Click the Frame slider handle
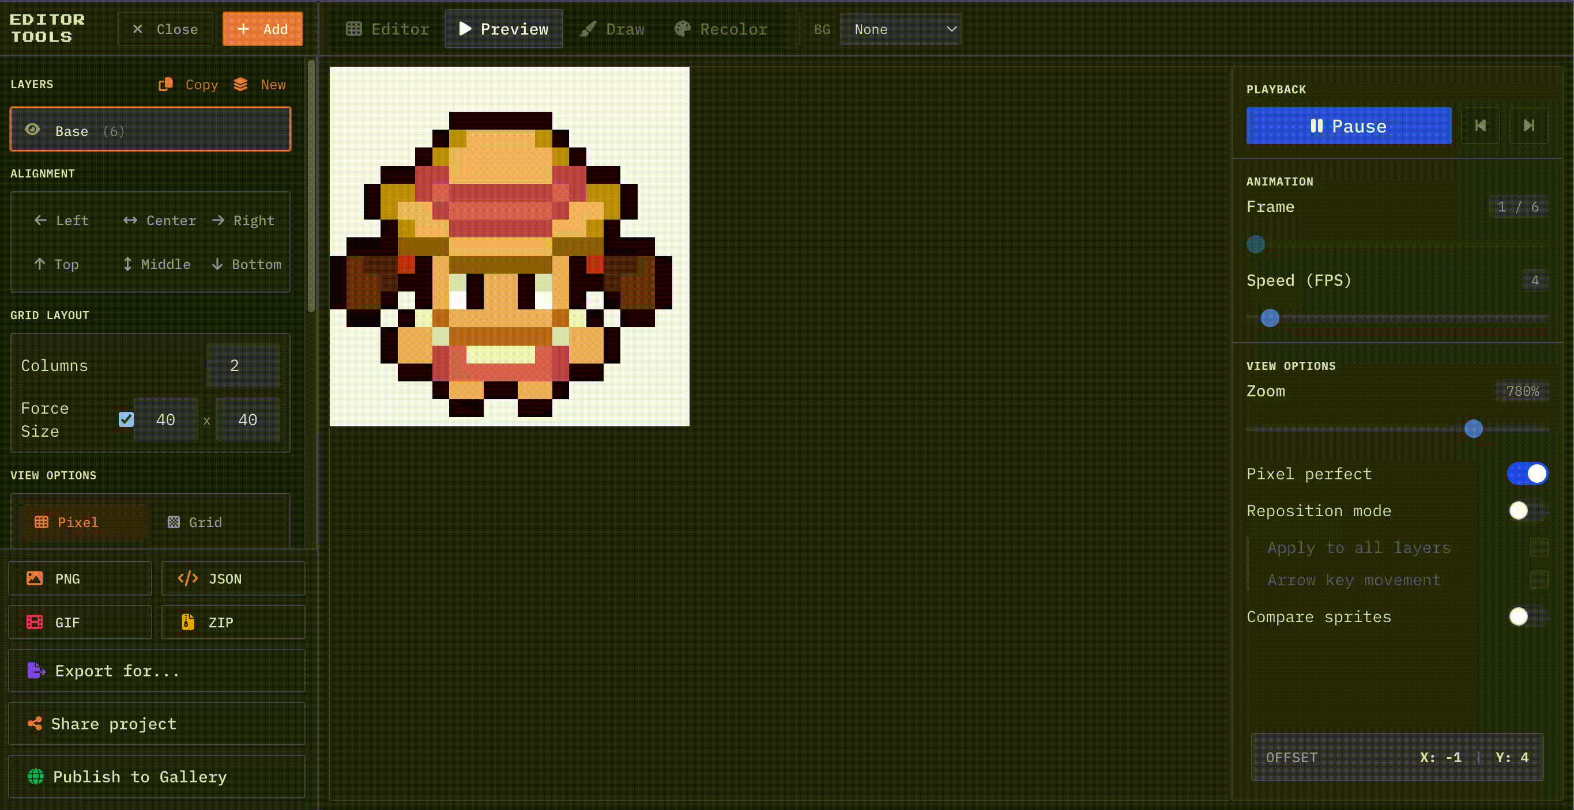This screenshot has height=810, width=1574. pyautogui.click(x=1256, y=244)
